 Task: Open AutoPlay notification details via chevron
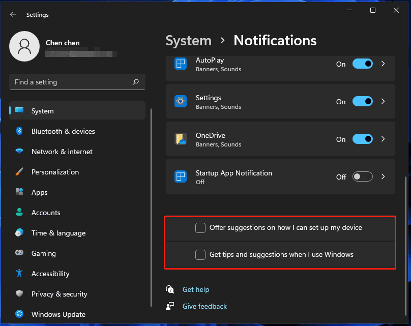click(383, 64)
